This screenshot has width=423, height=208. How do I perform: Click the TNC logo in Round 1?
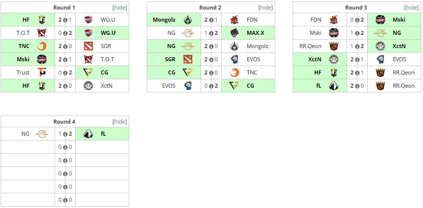click(42, 46)
